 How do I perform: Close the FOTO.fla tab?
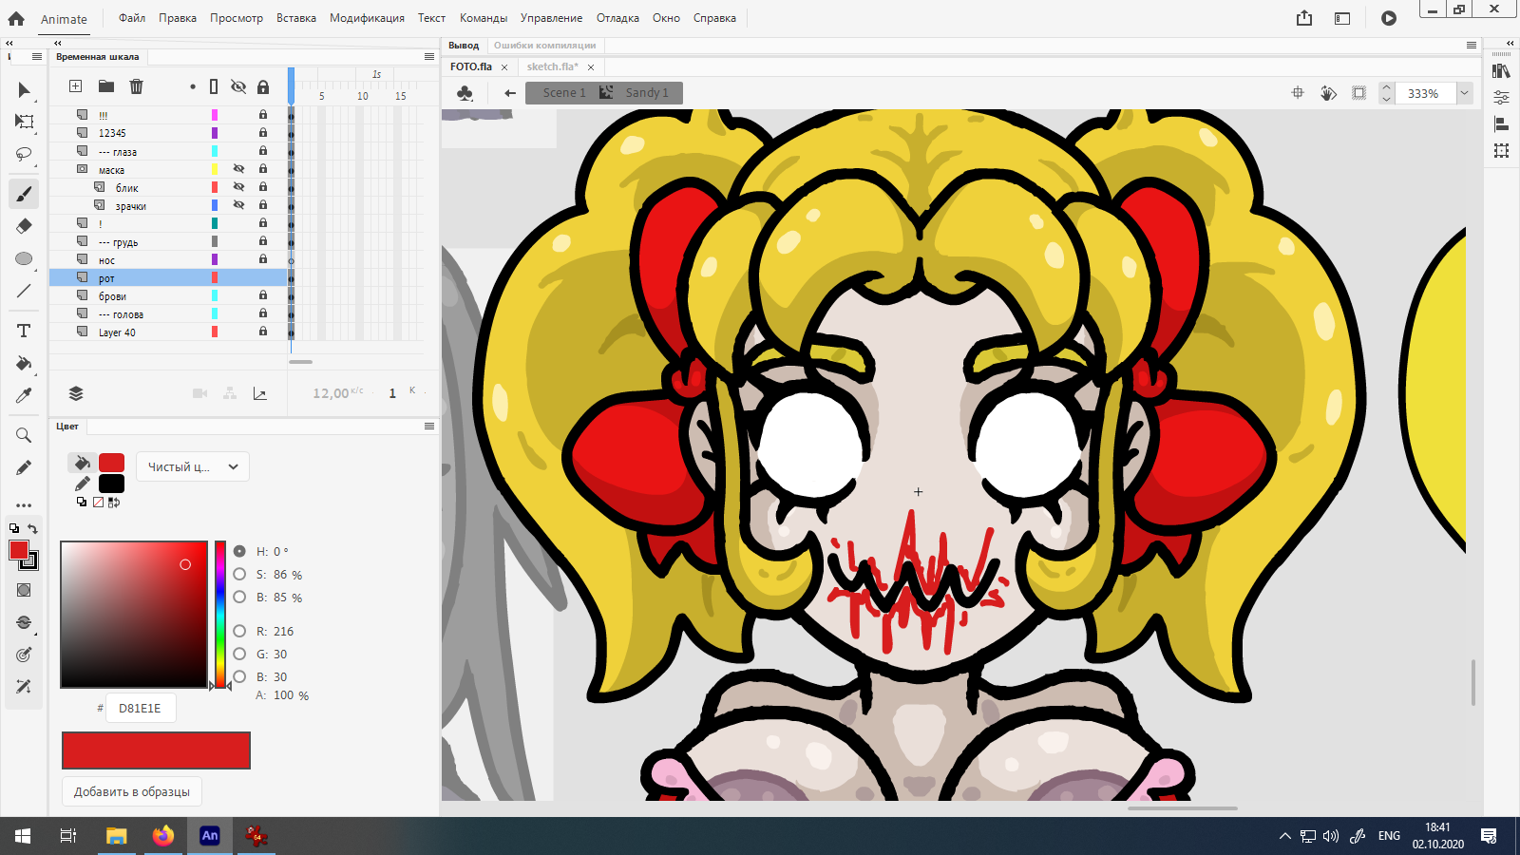pyautogui.click(x=504, y=67)
